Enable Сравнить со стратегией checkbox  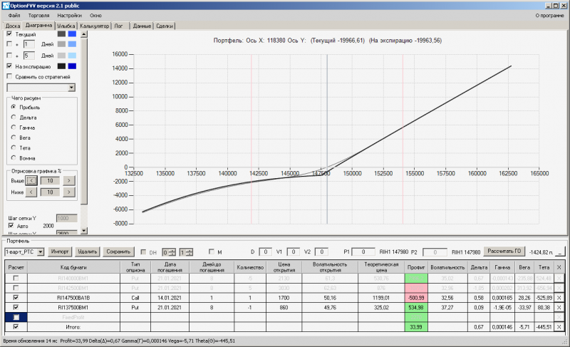9,76
